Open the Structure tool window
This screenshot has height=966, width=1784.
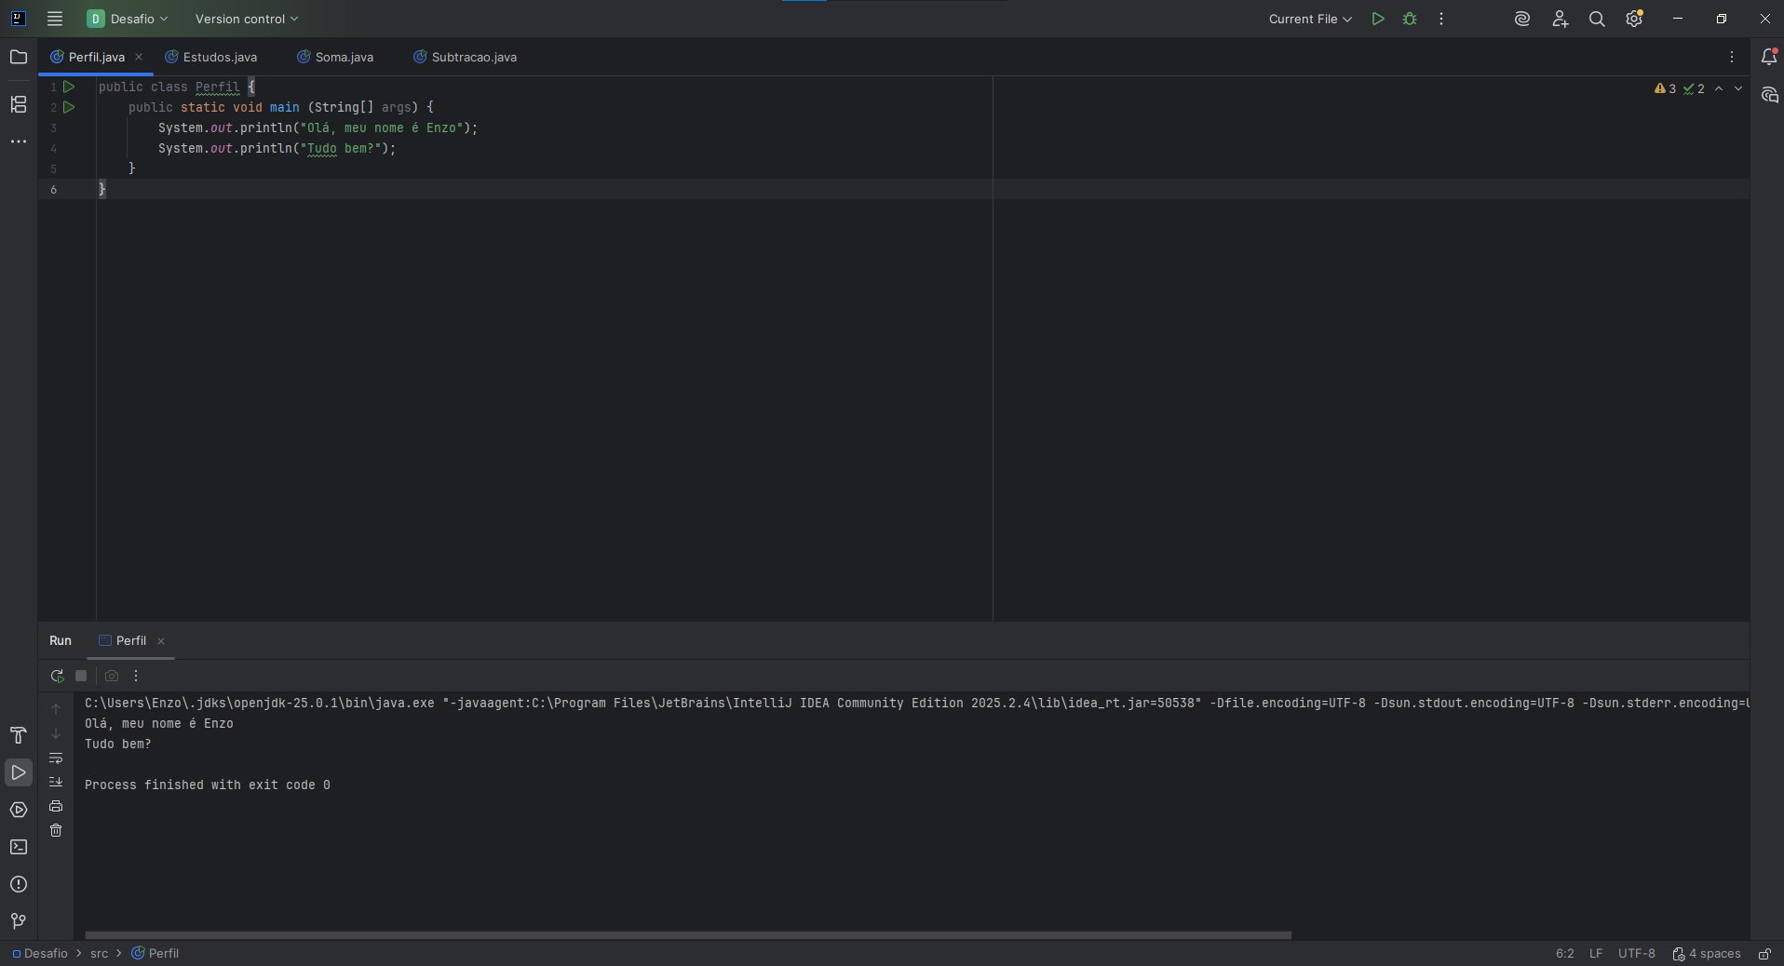pos(19,104)
